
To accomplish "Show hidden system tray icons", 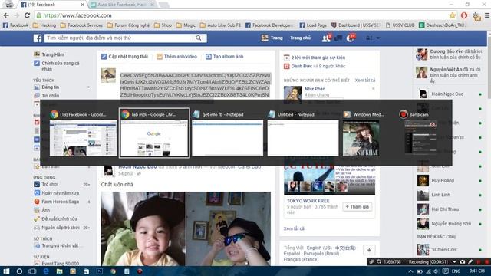I will [x=411, y=271].
